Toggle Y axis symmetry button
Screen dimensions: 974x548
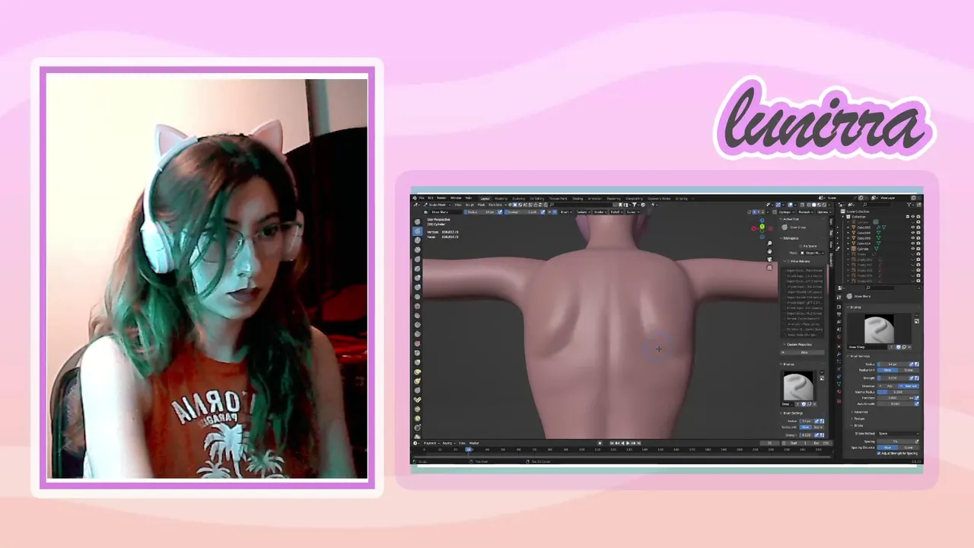click(759, 212)
